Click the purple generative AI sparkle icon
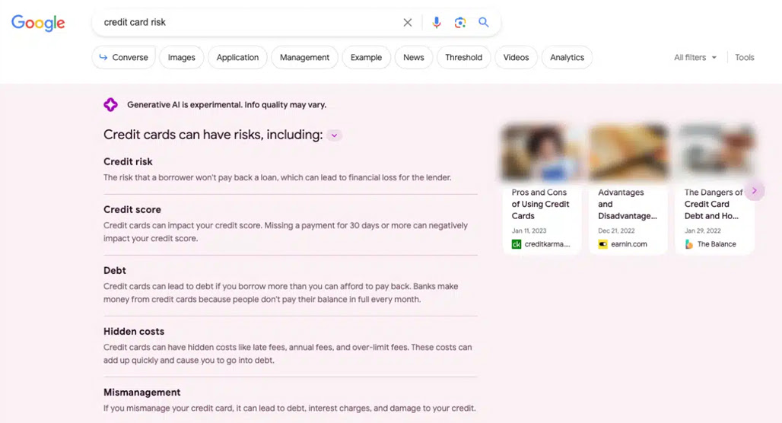 [x=111, y=105]
